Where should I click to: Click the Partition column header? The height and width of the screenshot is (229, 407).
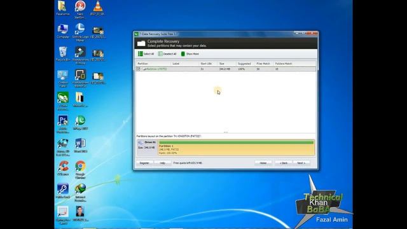coord(153,64)
